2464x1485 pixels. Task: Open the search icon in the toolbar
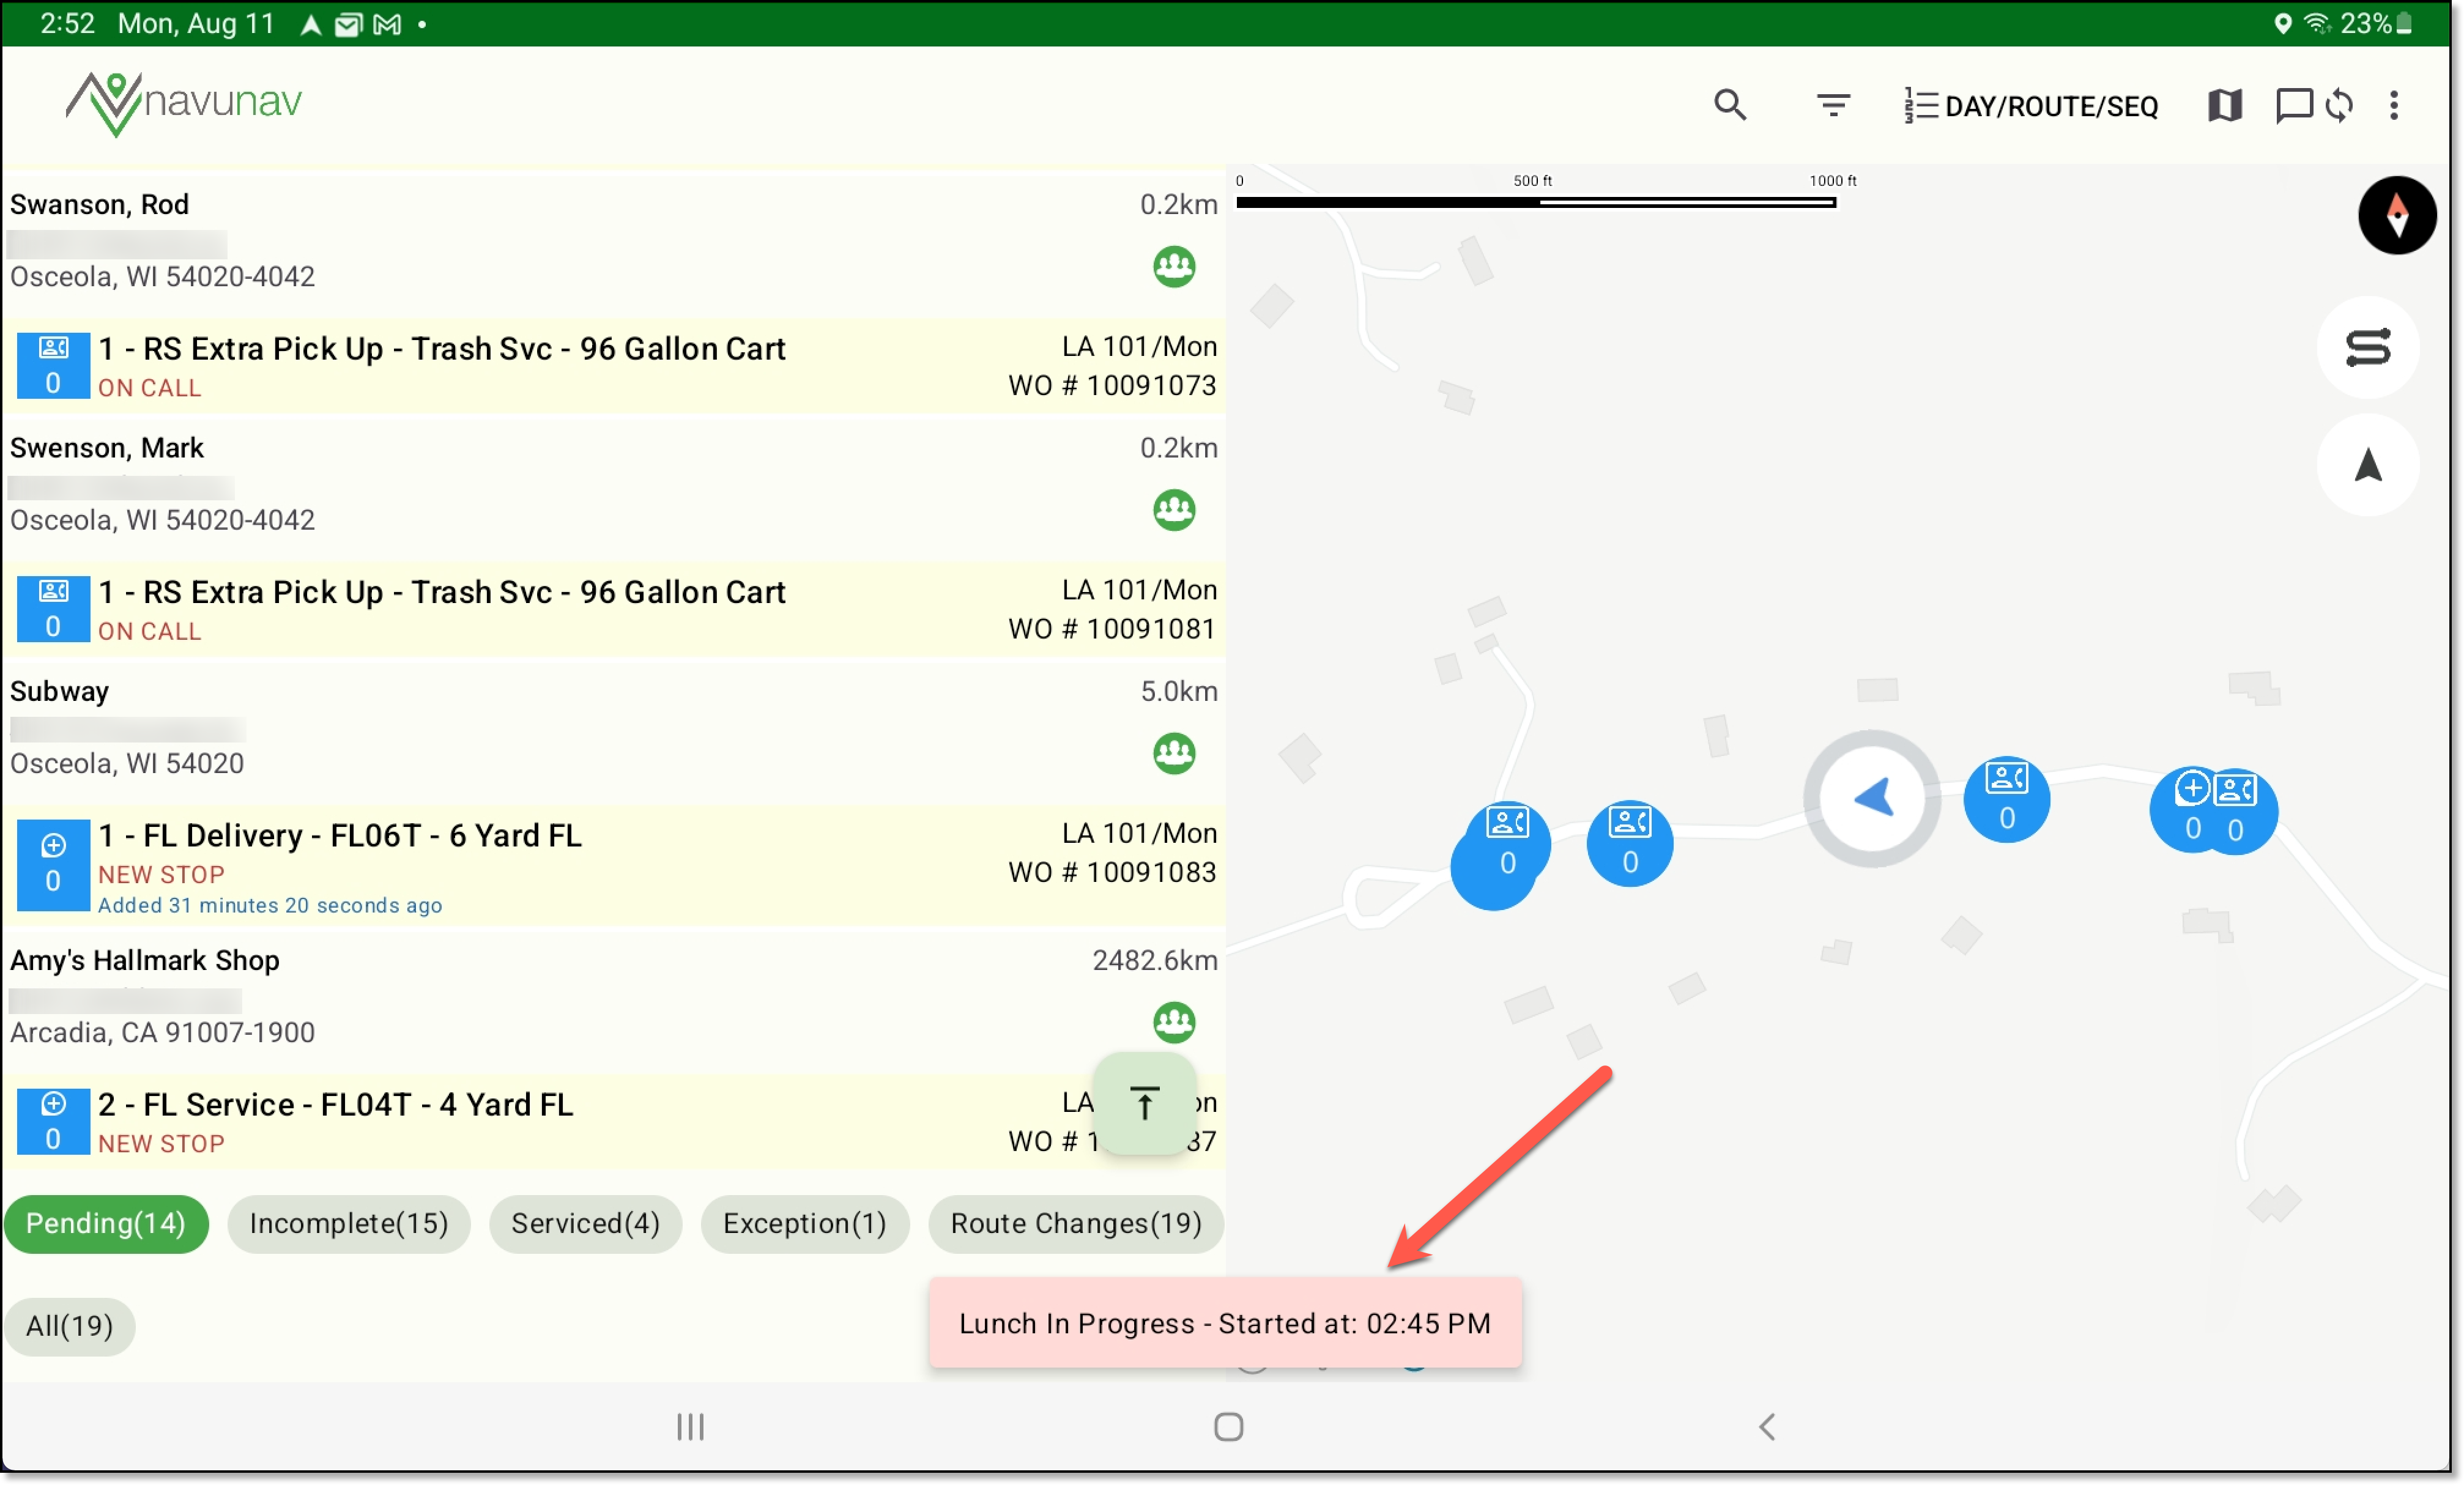1729,105
